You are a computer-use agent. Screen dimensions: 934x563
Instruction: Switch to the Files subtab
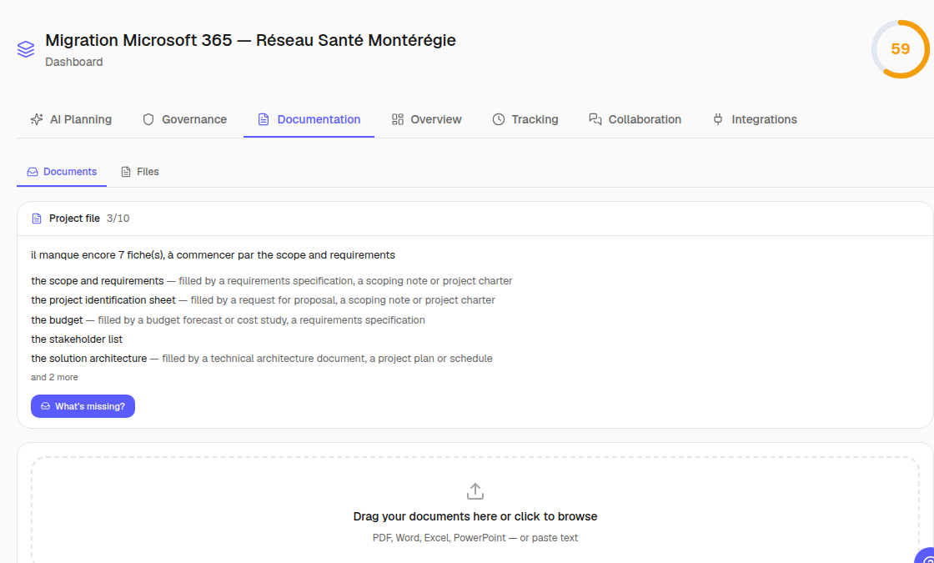140,172
